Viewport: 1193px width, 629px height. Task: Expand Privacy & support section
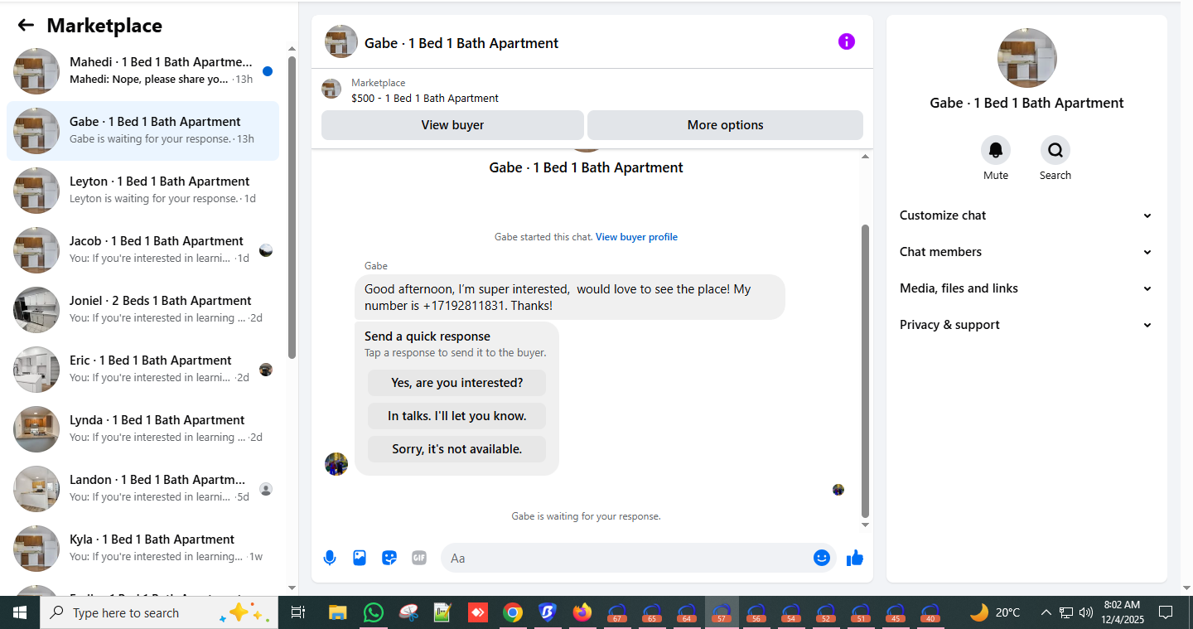point(1026,325)
